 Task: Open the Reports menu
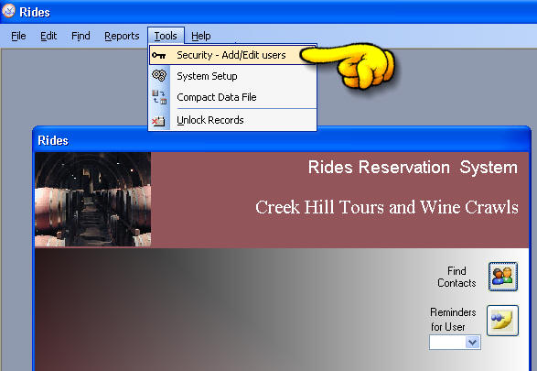pos(122,36)
